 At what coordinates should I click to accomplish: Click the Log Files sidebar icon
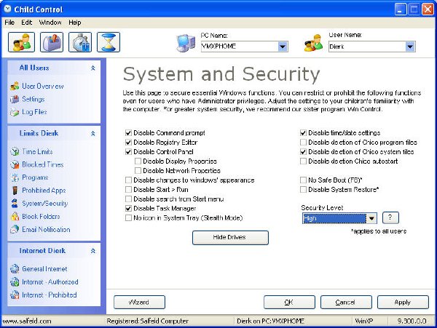(15, 112)
